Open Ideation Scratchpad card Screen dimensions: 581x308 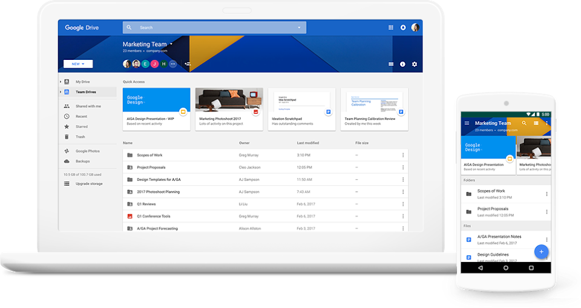(301, 110)
